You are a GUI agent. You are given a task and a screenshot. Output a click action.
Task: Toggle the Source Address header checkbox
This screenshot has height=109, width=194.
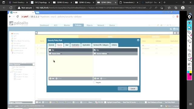tap(95, 54)
